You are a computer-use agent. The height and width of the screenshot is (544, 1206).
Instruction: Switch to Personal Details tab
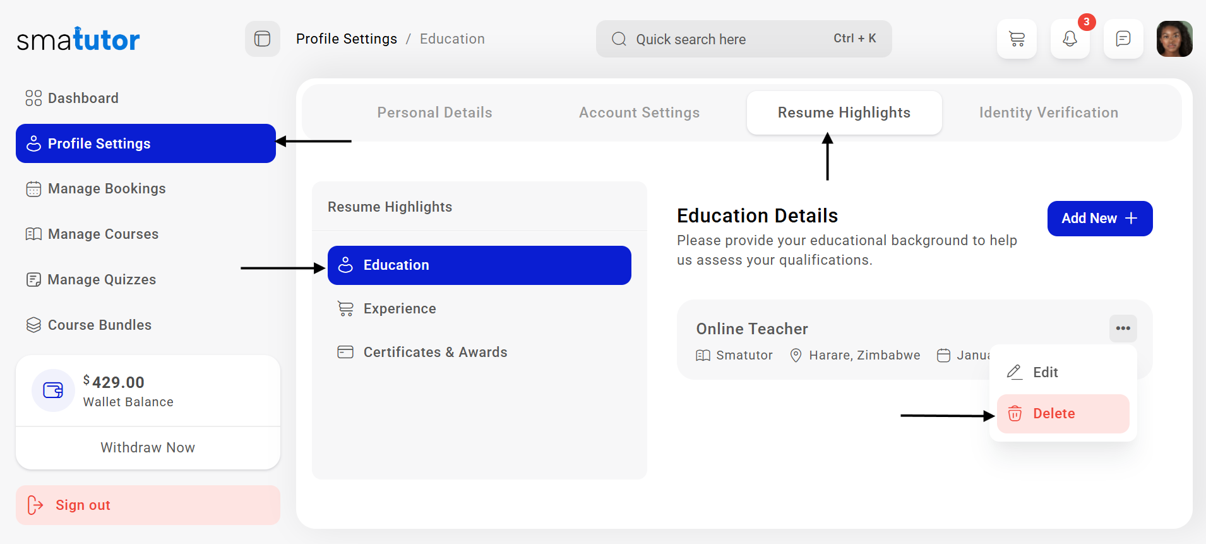click(434, 112)
